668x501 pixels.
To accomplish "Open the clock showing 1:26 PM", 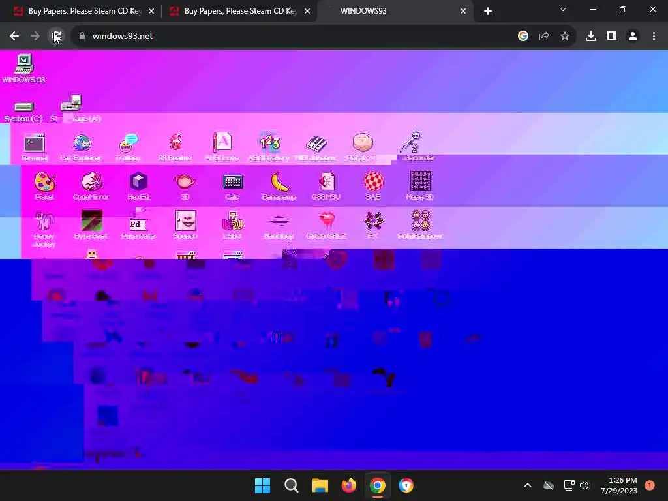I will point(619,485).
